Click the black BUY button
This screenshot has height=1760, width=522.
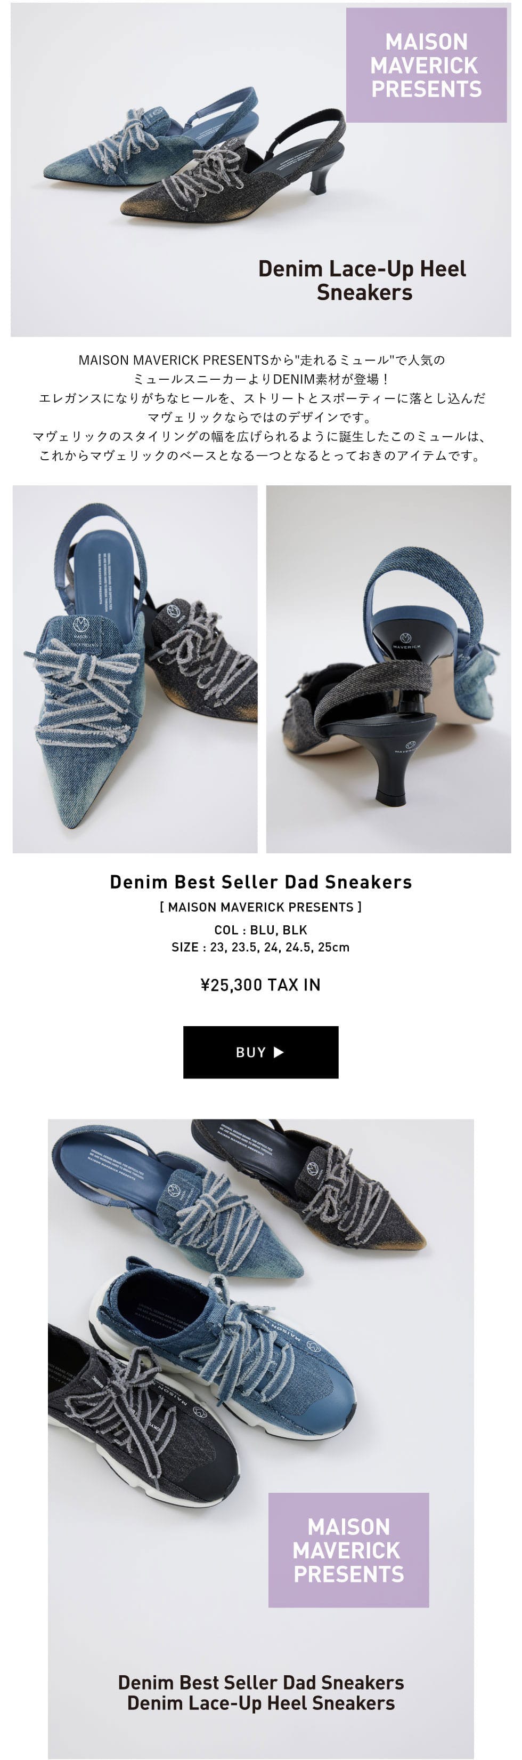[260, 1052]
